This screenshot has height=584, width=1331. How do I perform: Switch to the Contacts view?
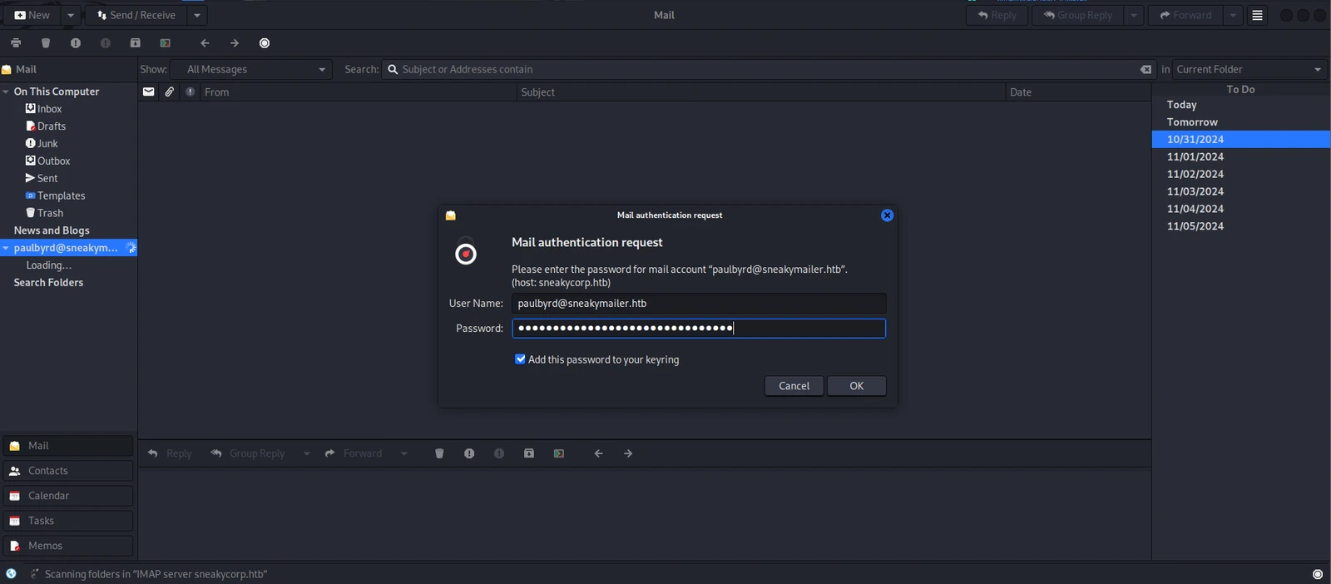(x=68, y=471)
